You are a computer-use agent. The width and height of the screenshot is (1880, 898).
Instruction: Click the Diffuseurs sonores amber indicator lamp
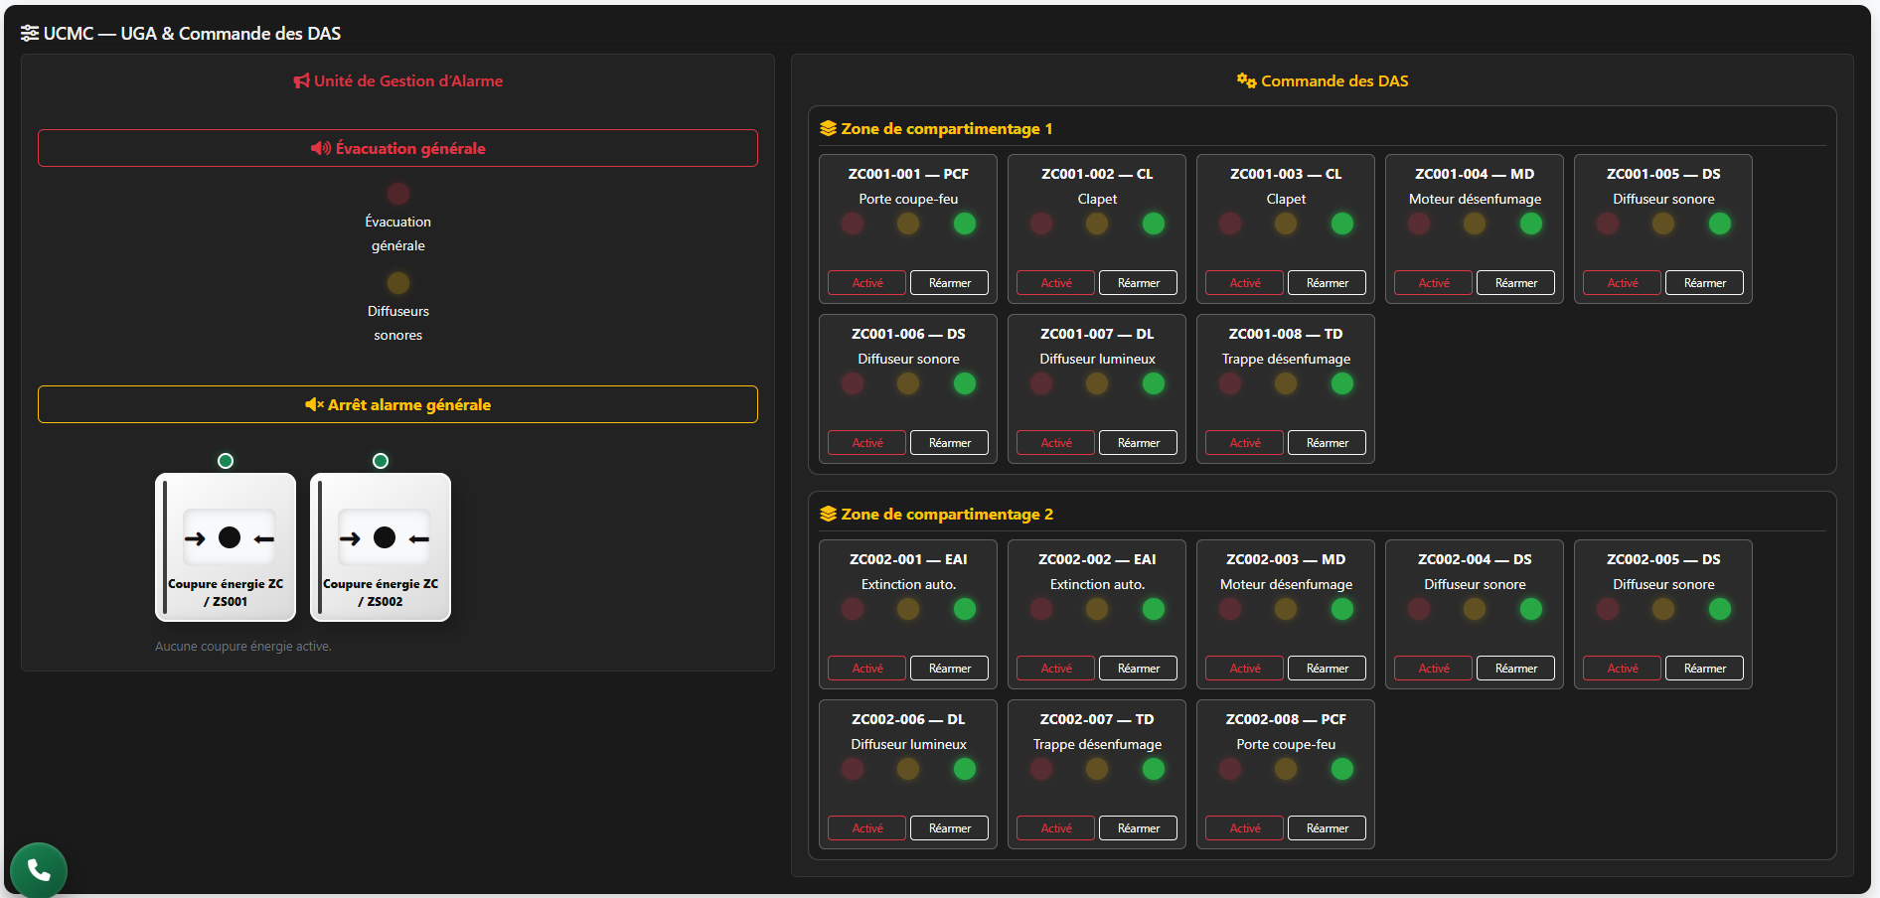point(398,283)
